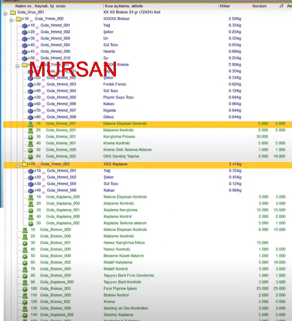Click the cube icon of Gıda_Hmmd_008 Glikoz
This screenshot has height=321, width=292.
(x=31, y=117)
